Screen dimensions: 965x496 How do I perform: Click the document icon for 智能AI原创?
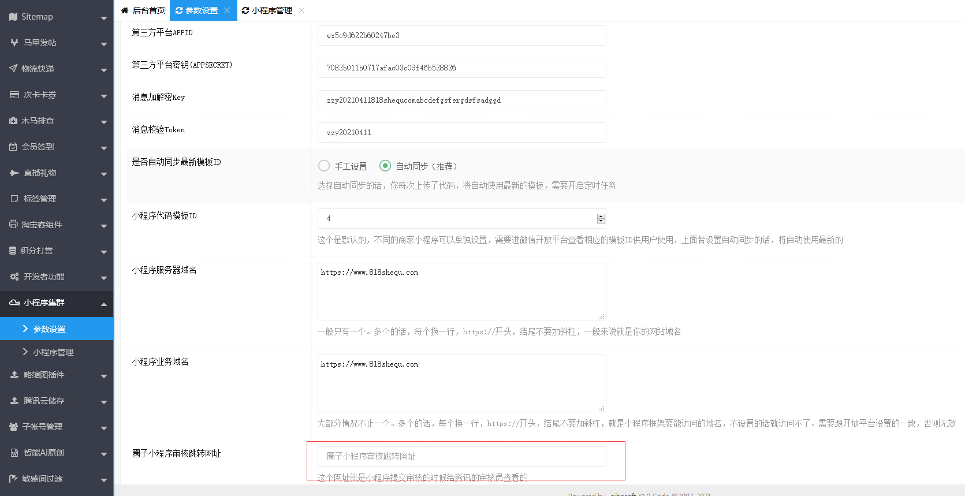click(x=14, y=453)
